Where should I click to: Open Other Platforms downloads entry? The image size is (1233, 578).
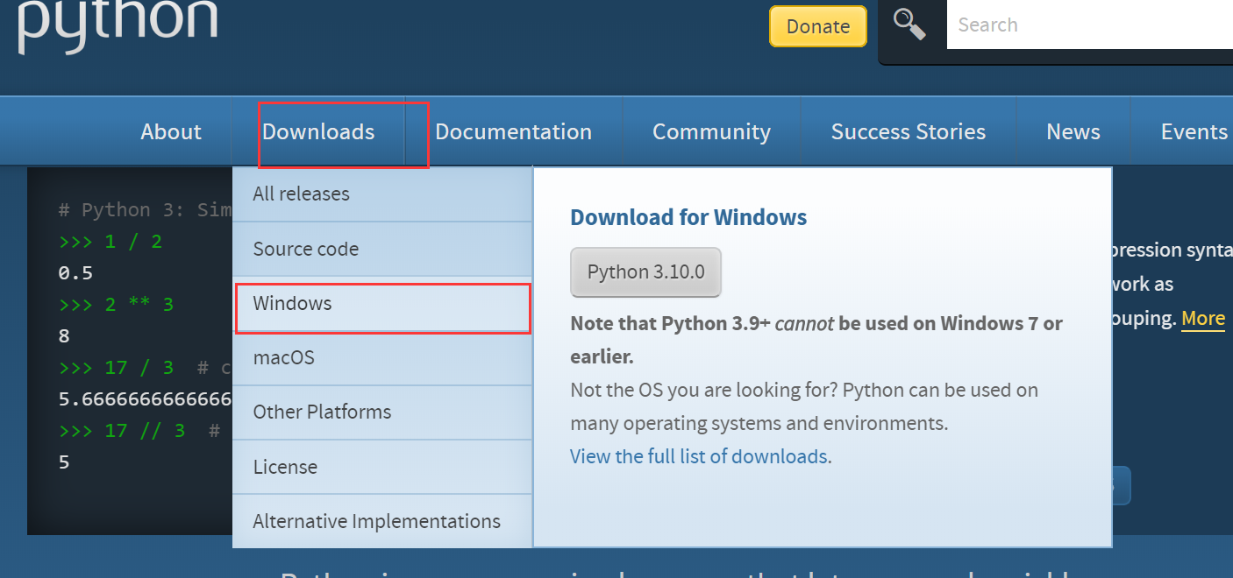(322, 412)
